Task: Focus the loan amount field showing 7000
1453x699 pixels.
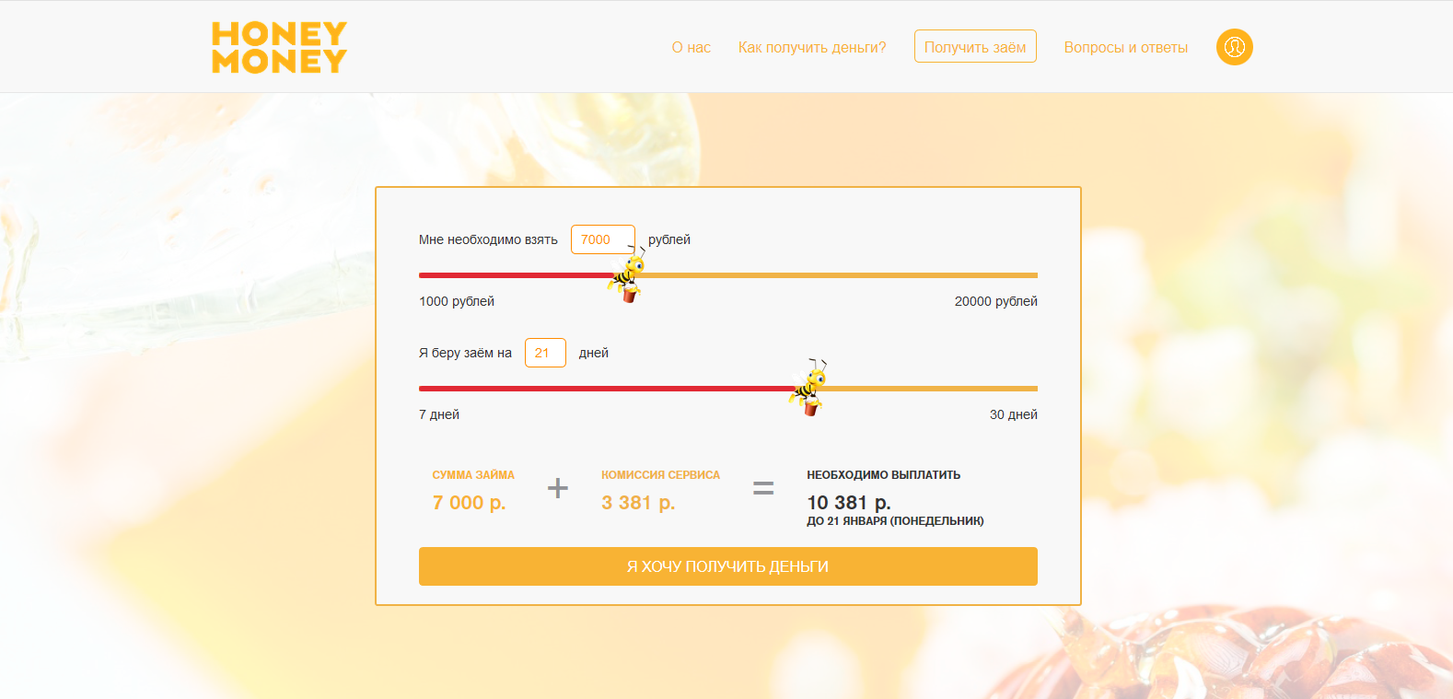Action: (x=602, y=239)
